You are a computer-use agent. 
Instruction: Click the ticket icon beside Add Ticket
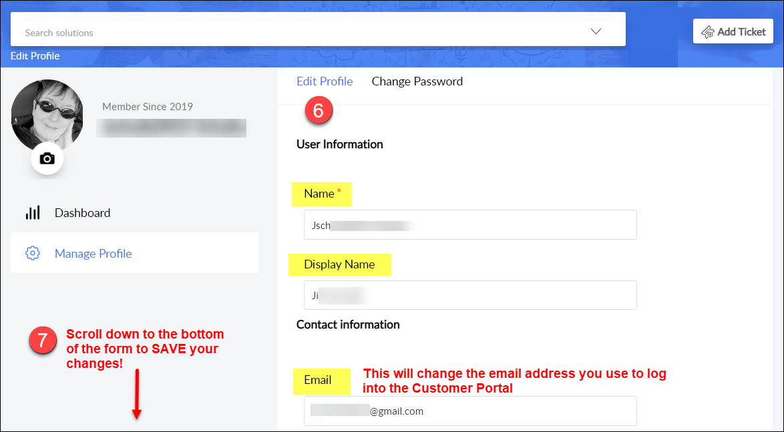(x=708, y=31)
